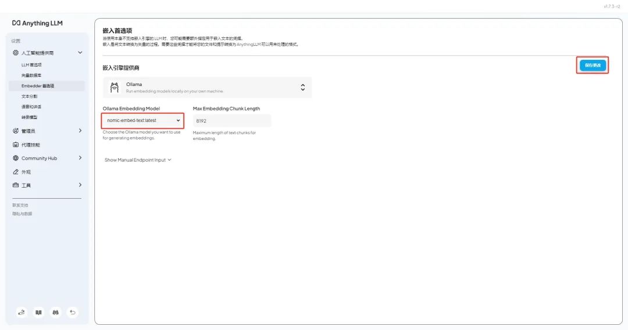This screenshot has width=628, height=330.
Task: Expand Show Manual Endpoint Input
Action: click(138, 160)
